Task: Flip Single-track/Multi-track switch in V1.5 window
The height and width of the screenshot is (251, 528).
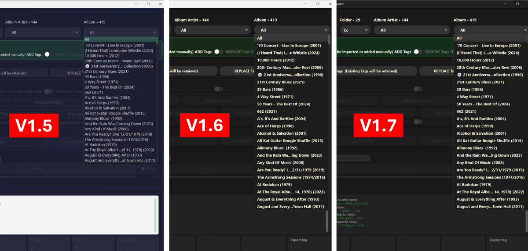Action: coord(49,91)
